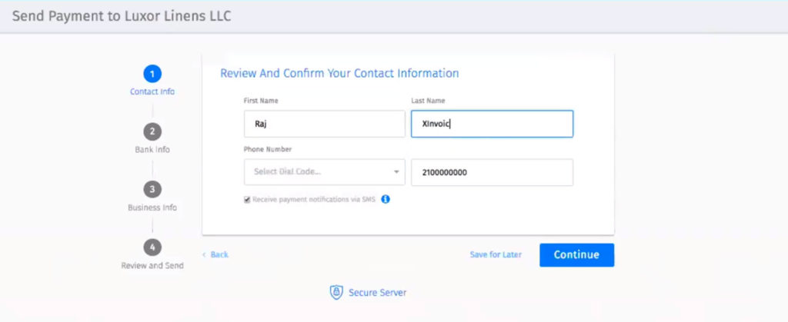Viewport: 788px width, 322px height.
Task: Select the Review and Send step label
Action: 152,265
